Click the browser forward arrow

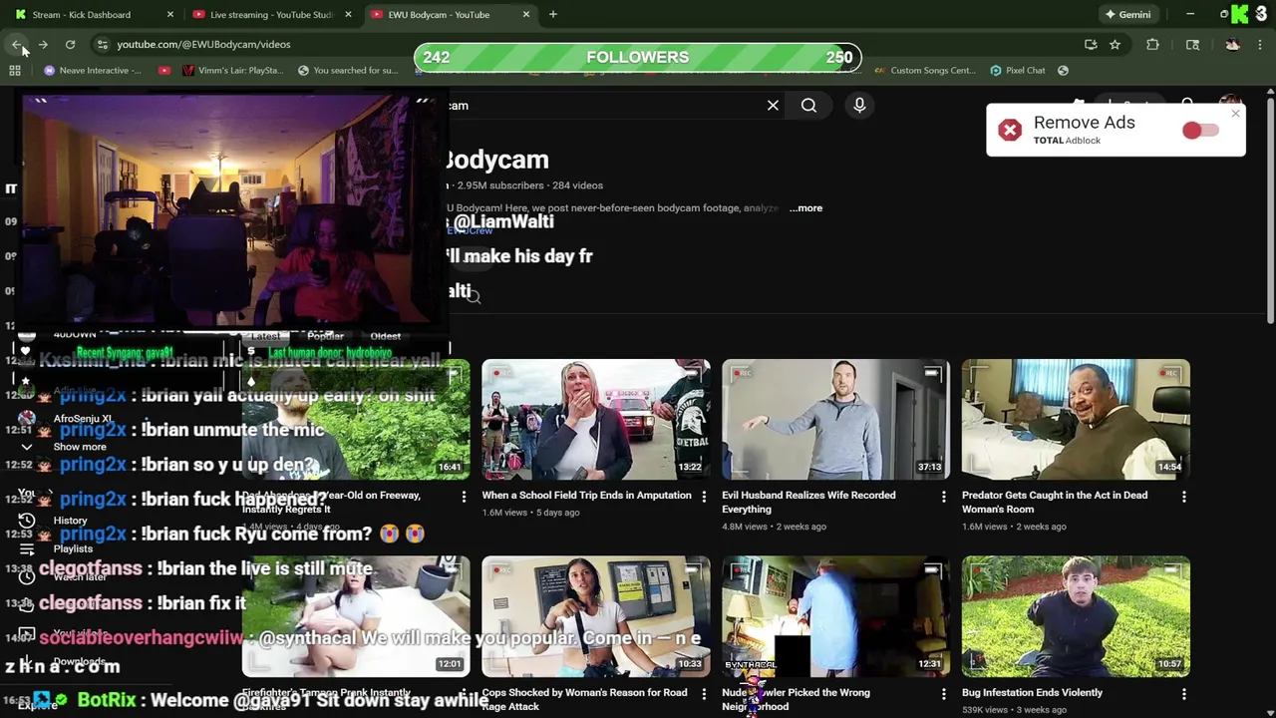(x=43, y=44)
